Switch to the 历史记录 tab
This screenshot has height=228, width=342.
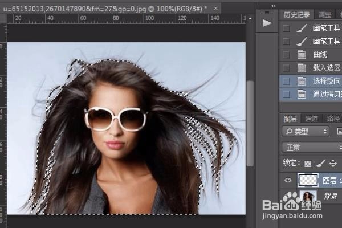coord(296,15)
